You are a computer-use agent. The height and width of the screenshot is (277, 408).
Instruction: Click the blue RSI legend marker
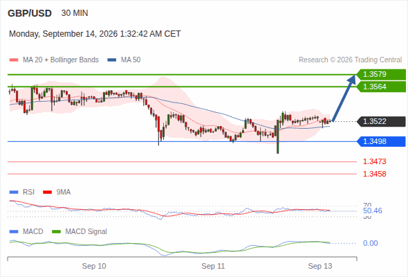pyautogui.click(x=14, y=193)
